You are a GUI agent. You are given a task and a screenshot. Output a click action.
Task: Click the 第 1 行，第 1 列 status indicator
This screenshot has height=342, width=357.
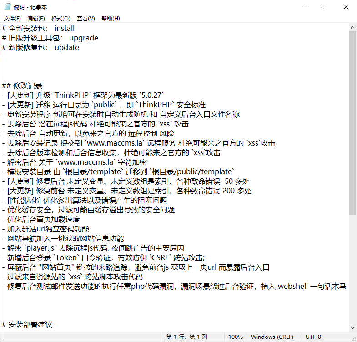click(186, 337)
